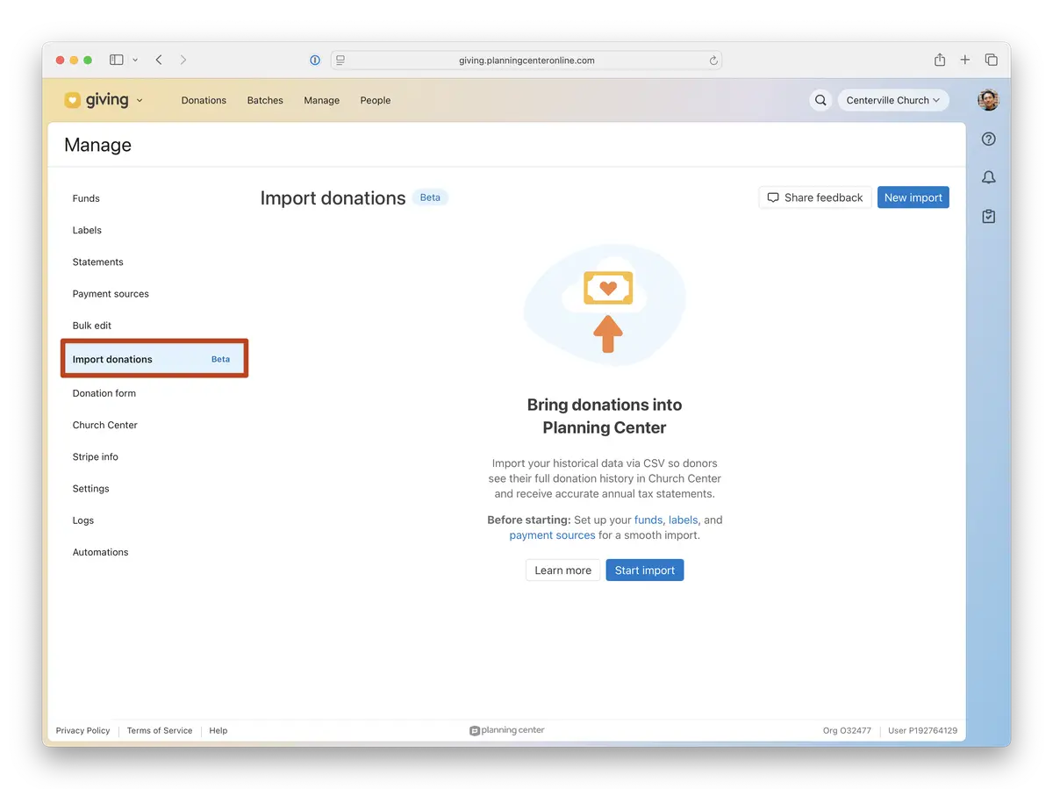Go back with the browser back arrow
Image resolution: width=1053 pixels, height=789 pixels.
[159, 60]
